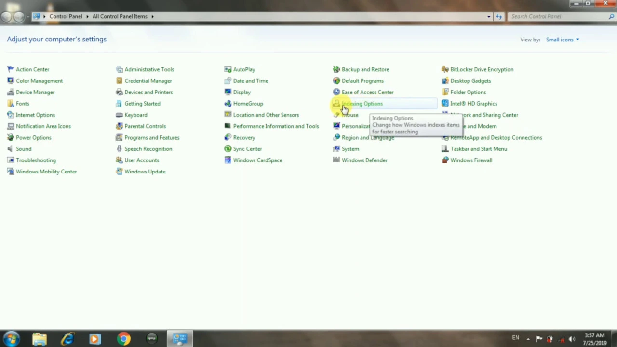Click the Date and Time icon
617x347 pixels.
click(x=228, y=81)
